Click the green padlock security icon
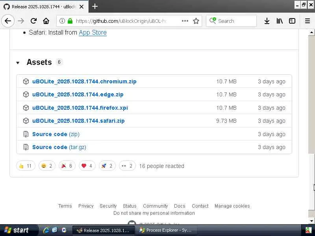The width and height of the screenshot is (315, 236). (70, 21)
